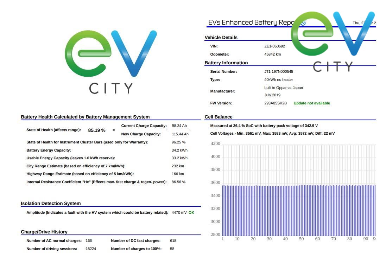Click the cell voltage bar chart
This screenshot has height=270, width=386.
point(293,191)
